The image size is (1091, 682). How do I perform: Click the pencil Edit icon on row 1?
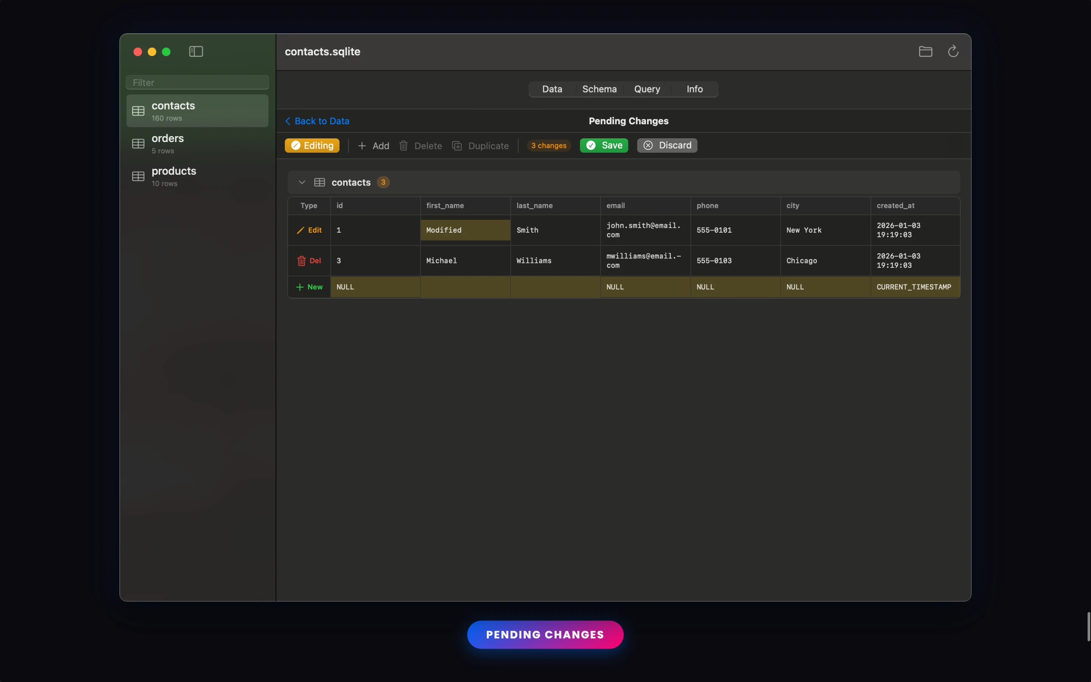(x=300, y=230)
